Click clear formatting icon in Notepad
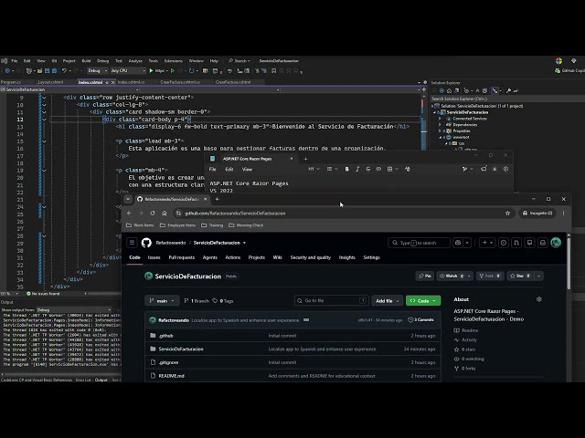585x438 pixels. 408,169
